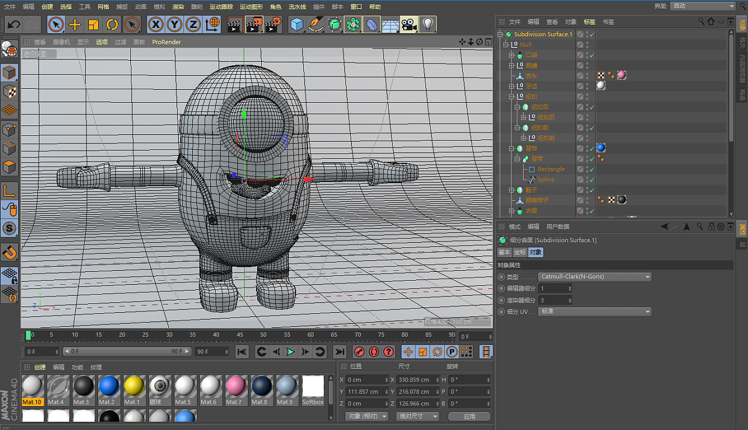Click the Camera object icon
This screenshot has width=748, height=430.
(x=408, y=25)
